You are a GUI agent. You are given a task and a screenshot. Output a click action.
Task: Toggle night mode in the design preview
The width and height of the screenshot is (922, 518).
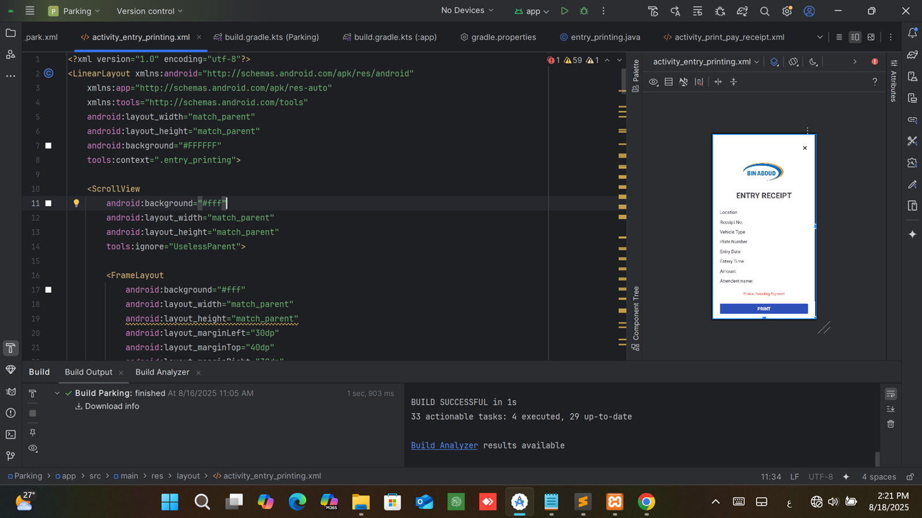pyautogui.click(x=813, y=62)
